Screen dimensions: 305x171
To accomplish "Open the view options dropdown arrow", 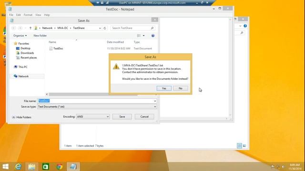I will coord(144,36).
